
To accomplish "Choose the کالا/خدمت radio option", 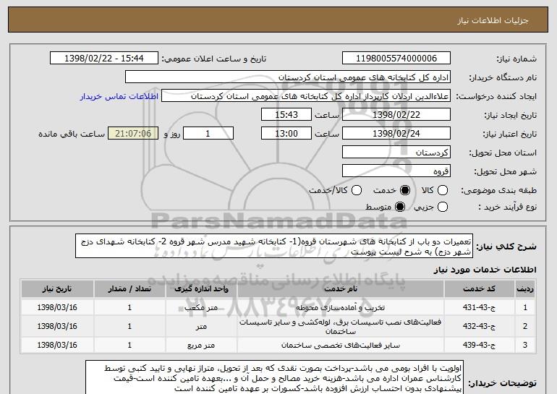I will click(x=355, y=190).
